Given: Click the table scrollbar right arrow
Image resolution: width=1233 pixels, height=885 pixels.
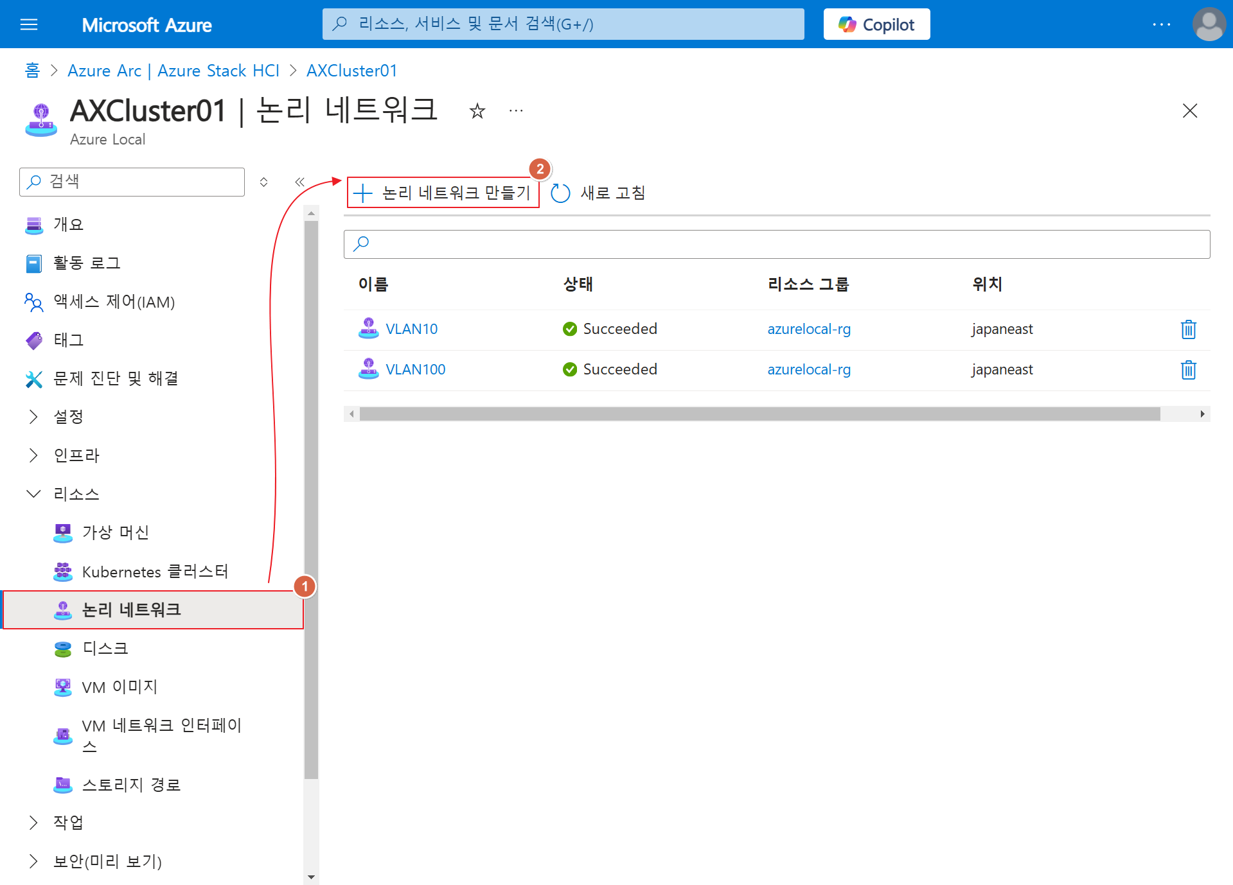Looking at the screenshot, I should coord(1202,414).
